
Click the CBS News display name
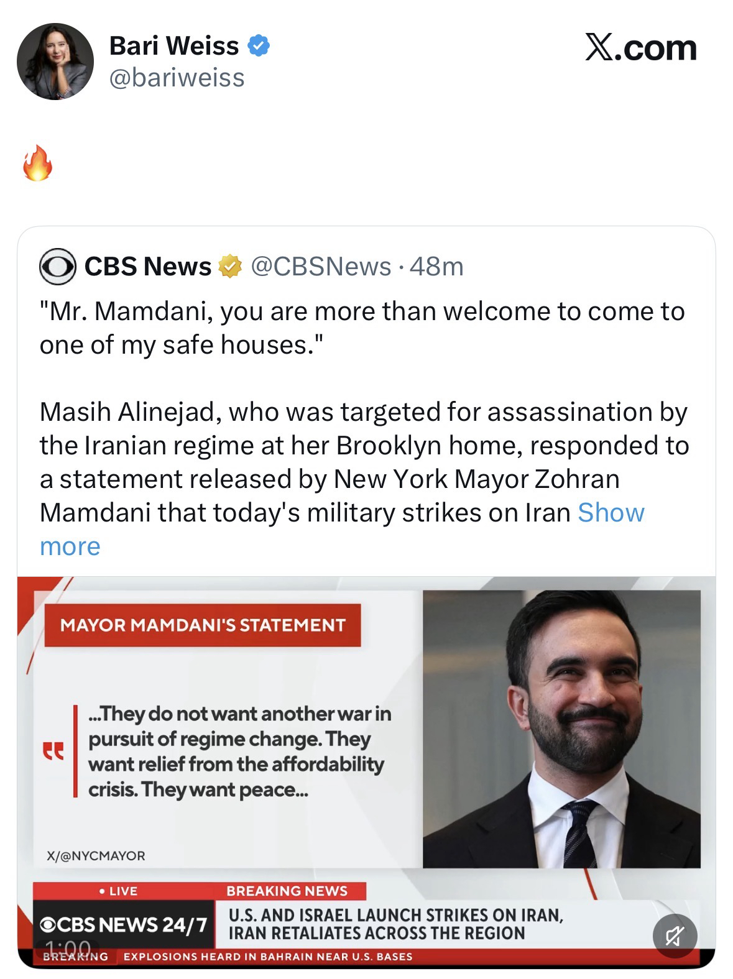click(x=148, y=267)
